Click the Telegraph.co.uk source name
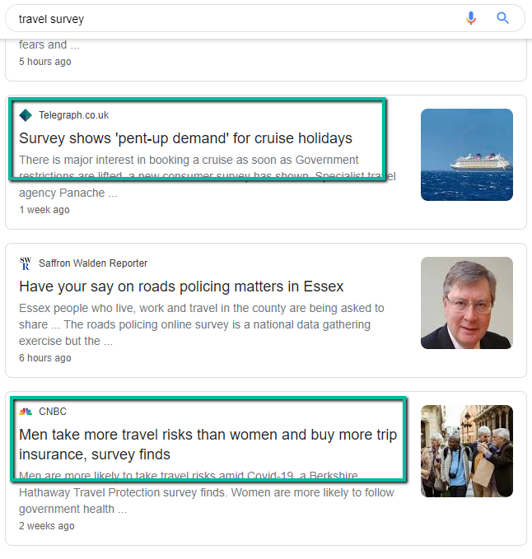This screenshot has width=532, height=559. (74, 115)
